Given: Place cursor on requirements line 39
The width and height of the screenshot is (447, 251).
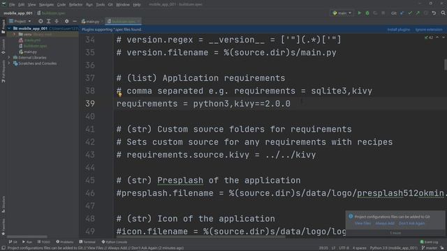Looking at the screenshot, I should point(203,104).
